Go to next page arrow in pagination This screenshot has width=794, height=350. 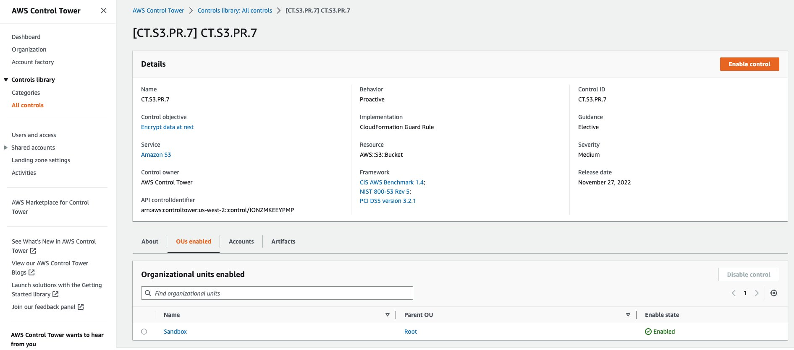click(x=757, y=293)
